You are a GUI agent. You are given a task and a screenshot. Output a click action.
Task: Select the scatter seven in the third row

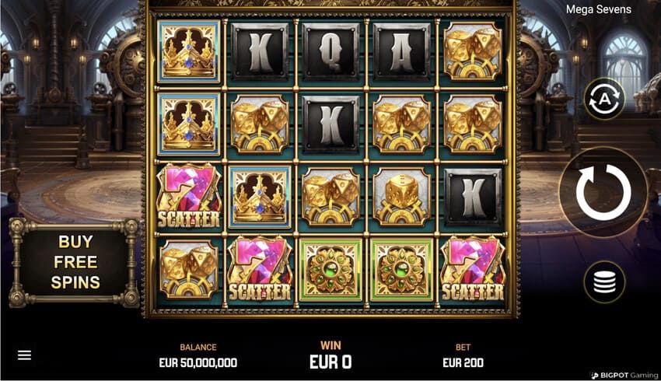[189, 196]
